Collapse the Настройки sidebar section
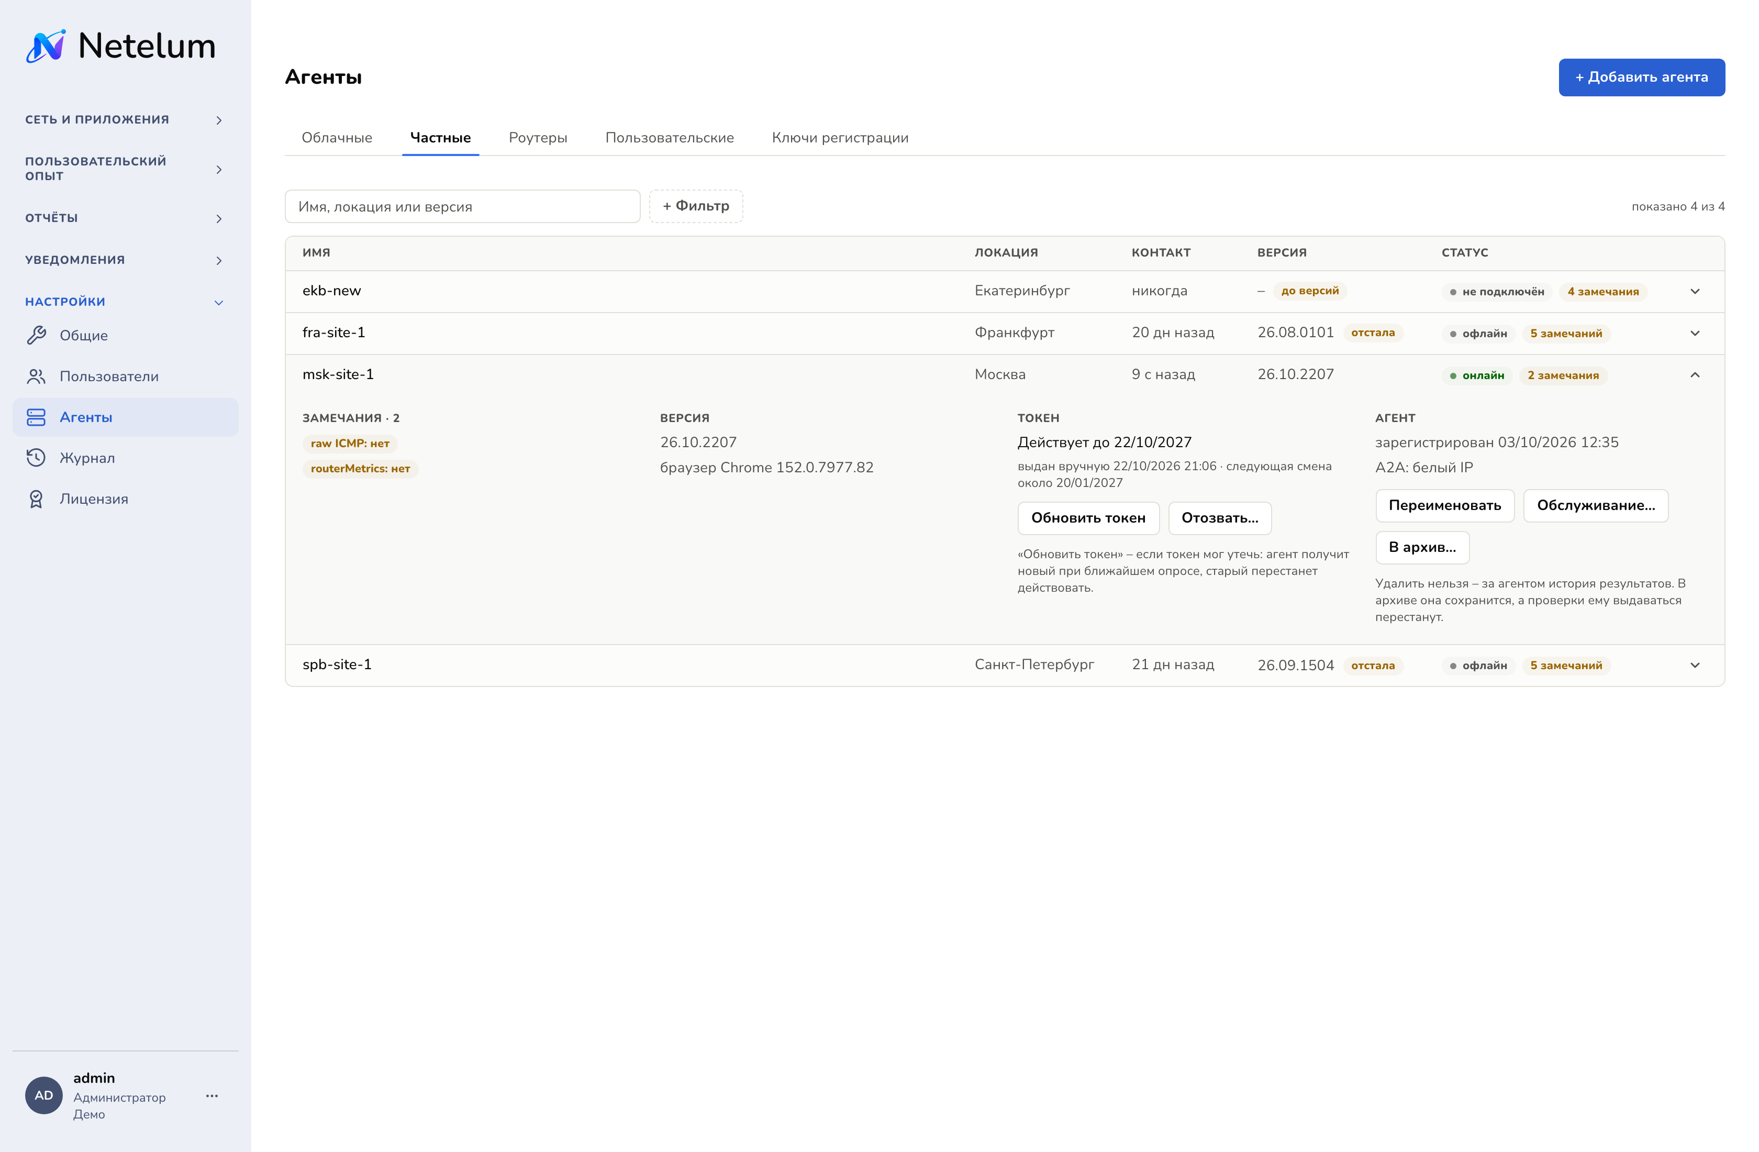 pos(219,303)
